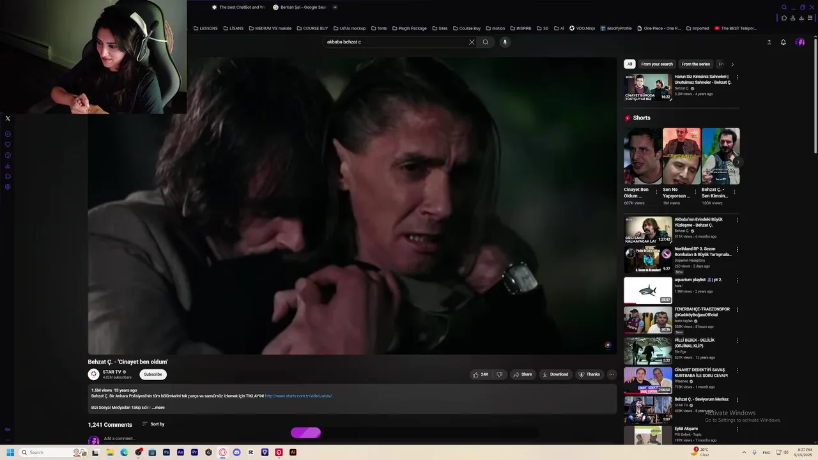Show hidden system tray icons chevron
This screenshot has height=460, width=818.
(744, 452)
